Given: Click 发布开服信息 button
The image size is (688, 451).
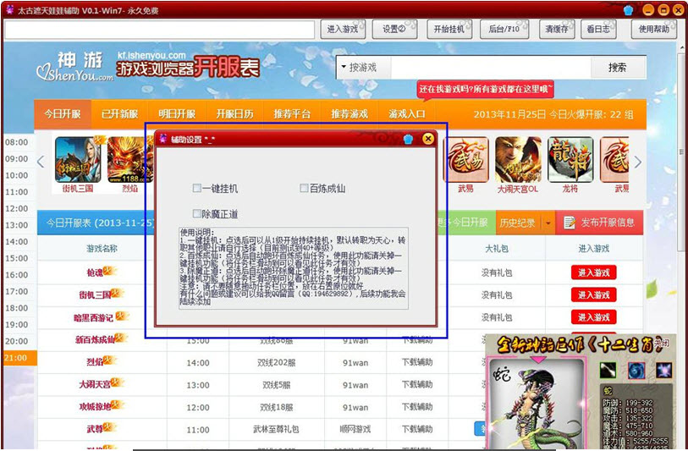Looking at the screenshot, I should pyautogui.click(x=600, y=223).
